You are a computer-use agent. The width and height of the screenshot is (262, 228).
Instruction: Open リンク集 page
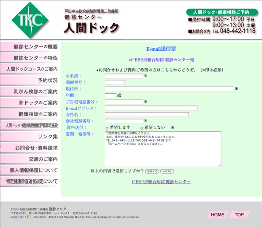pyautogui.click(x=30, y=137)
